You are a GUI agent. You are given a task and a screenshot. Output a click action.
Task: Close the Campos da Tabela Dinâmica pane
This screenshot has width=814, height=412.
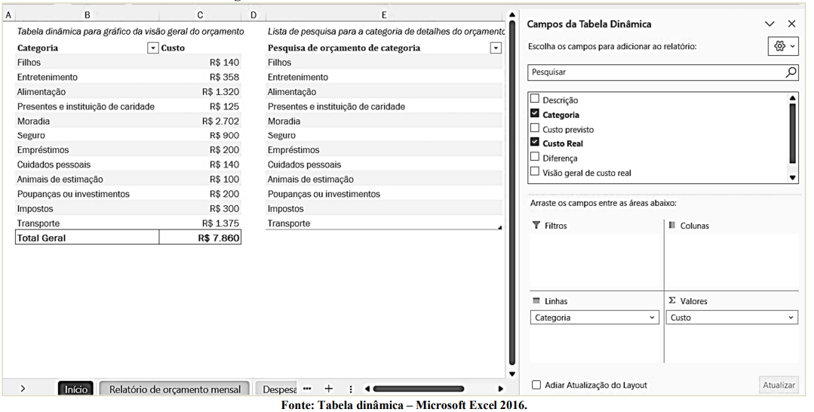791,24
